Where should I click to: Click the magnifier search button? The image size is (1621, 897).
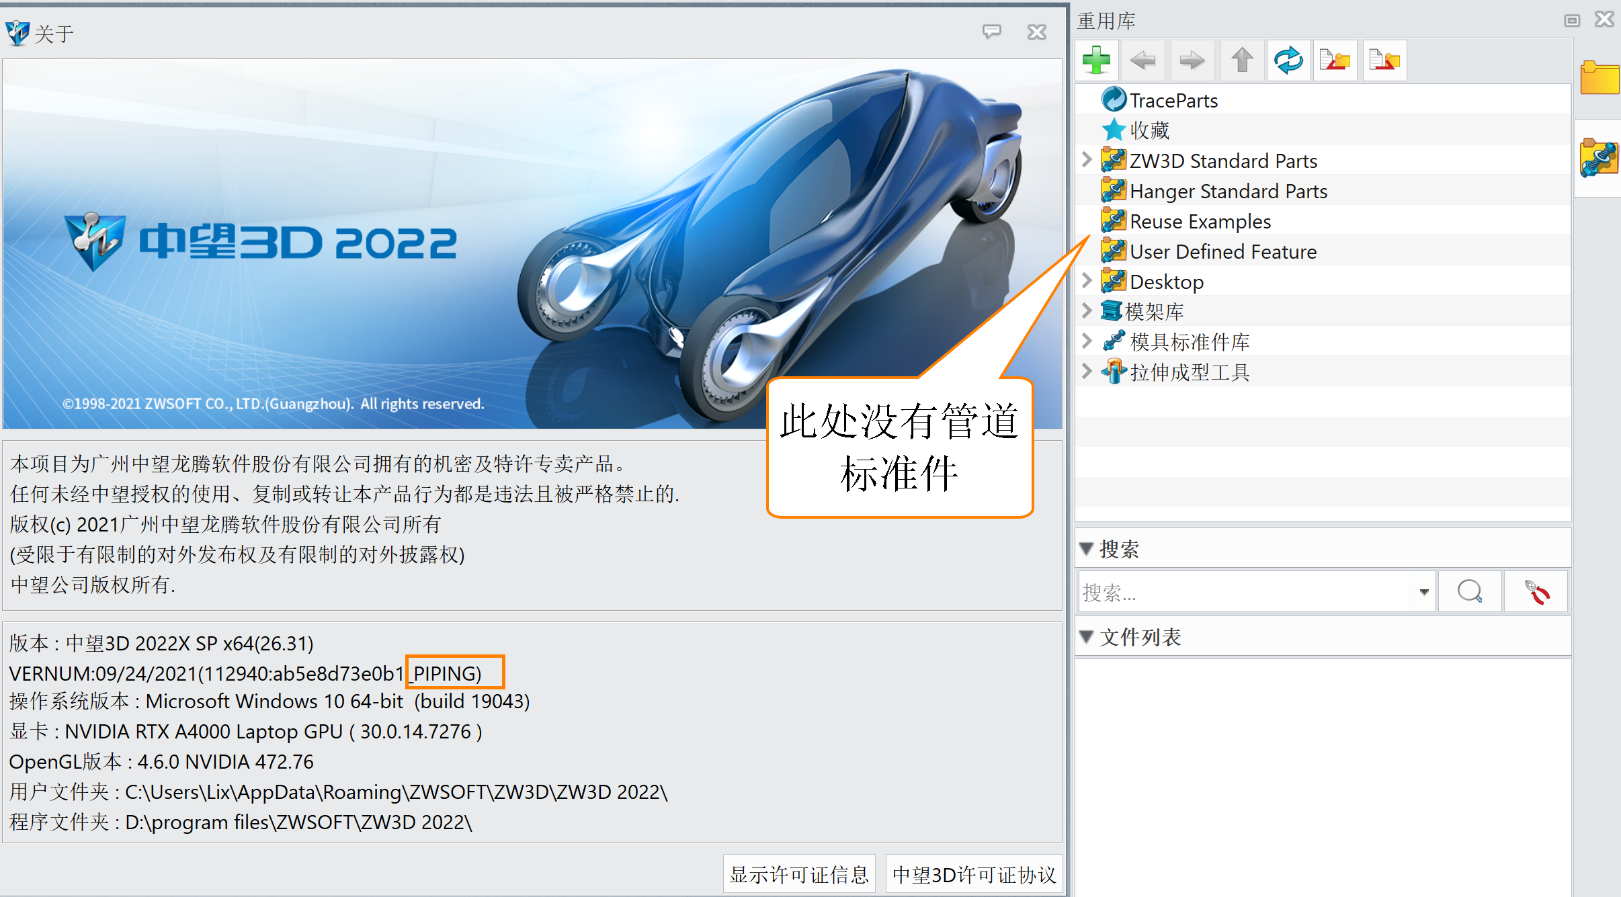tap(1470, 592)
